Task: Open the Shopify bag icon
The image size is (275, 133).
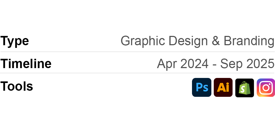Action: (x=245, y=88)
